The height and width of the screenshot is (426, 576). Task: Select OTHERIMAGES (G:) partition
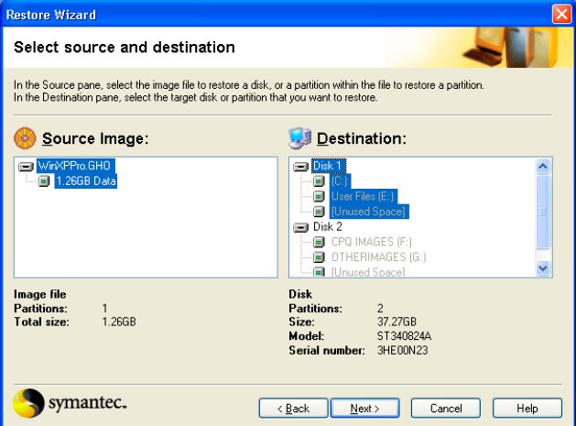(x=379, y=257)
